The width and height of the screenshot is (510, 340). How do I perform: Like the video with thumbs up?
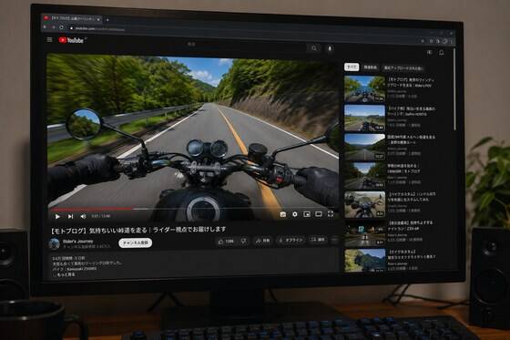click(226, 242)
